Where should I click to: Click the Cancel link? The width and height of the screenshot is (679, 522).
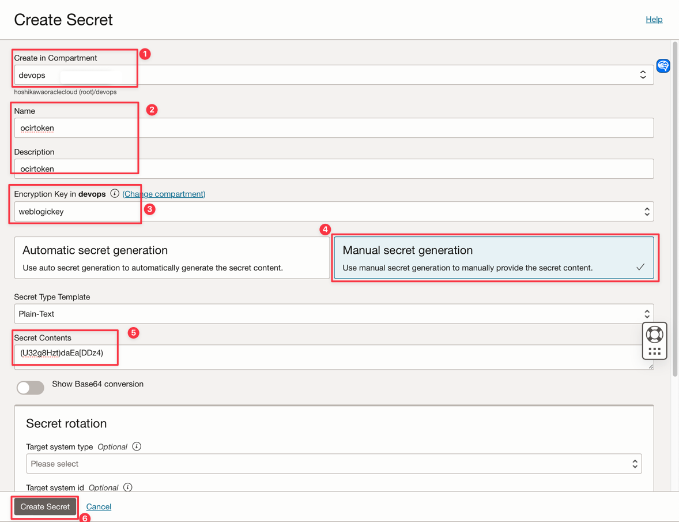(99, 506)
